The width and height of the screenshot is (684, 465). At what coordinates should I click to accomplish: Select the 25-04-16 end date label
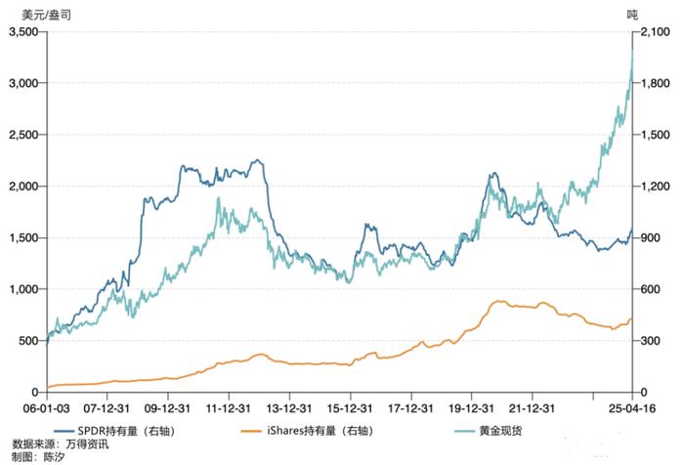(x=632, y=408)
